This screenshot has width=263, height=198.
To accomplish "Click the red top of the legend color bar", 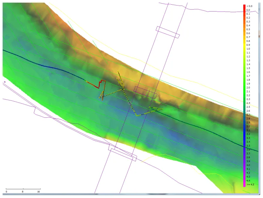I will pyautogui.click(x=244, y=6).
